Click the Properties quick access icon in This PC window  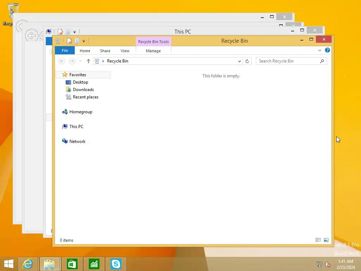(x=60, y=31)
